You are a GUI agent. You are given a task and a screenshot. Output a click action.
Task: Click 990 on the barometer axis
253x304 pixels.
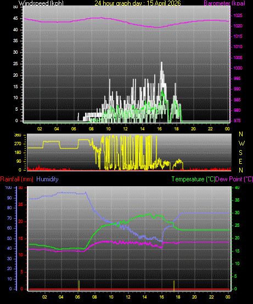click(237, 89)
